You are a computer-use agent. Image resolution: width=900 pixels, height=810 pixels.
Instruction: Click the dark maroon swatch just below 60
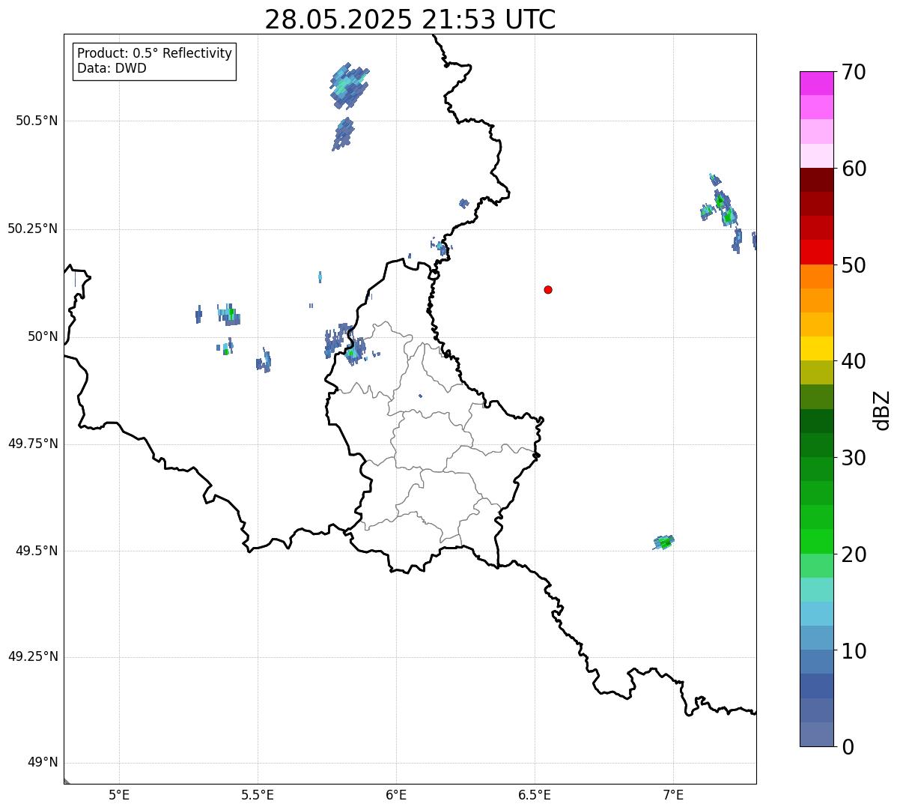click(816, 180)
